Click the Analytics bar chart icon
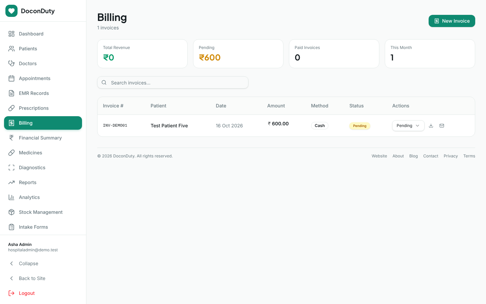The width and height of the screenshot is (486, 304). (11, 197)
